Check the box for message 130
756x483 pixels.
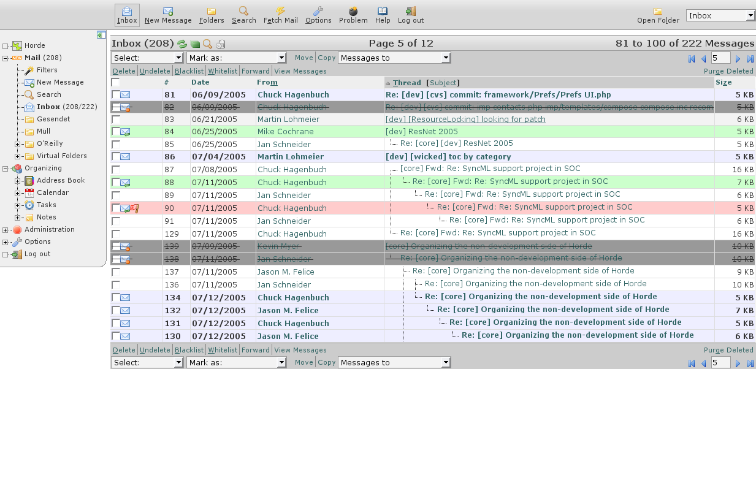click(116, 337)
